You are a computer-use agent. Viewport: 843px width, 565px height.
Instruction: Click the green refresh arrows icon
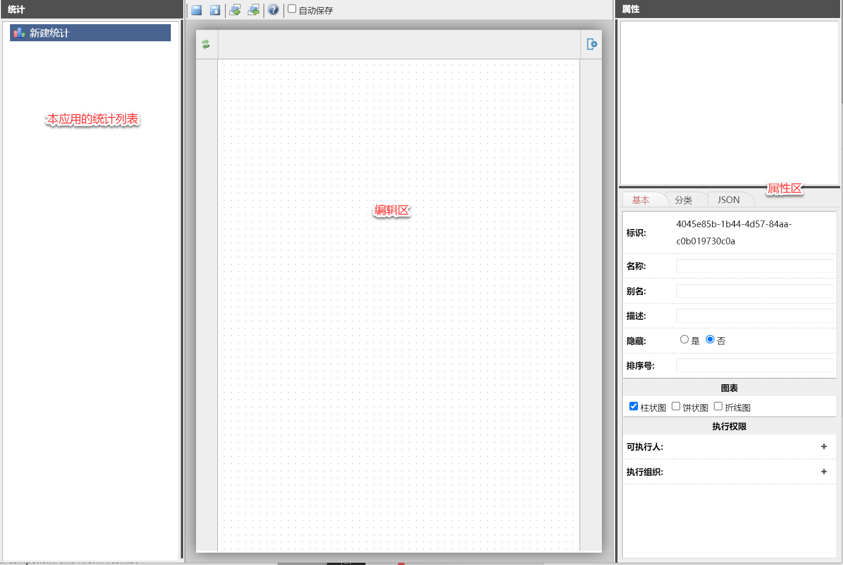[206, 45]
